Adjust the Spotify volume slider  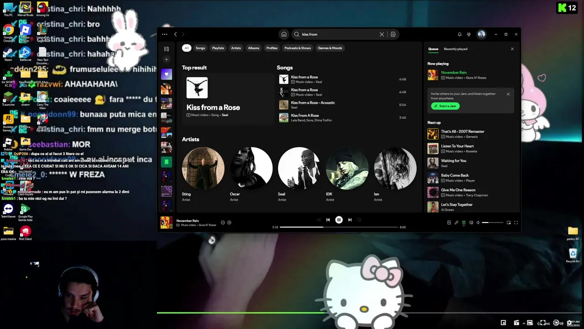[x=493, y=223]
